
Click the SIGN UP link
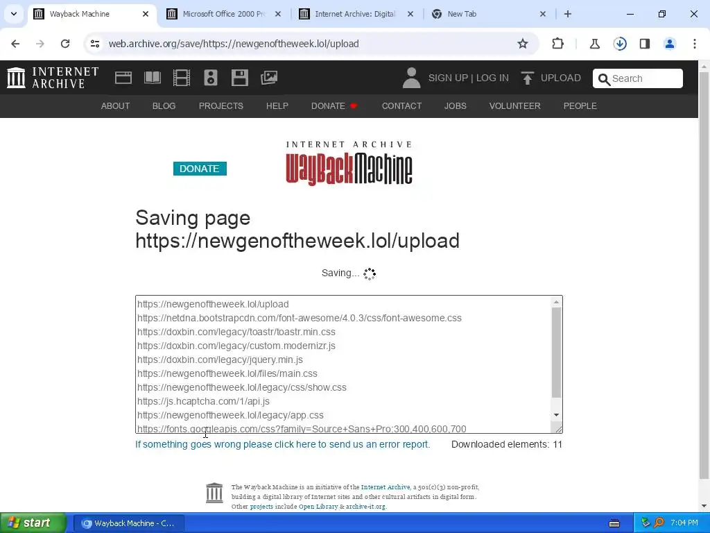click(x=448, y=78)
